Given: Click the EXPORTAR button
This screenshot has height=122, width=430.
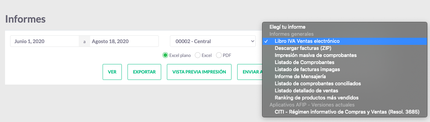Looking at the screenshot, I should coord(144,72).
